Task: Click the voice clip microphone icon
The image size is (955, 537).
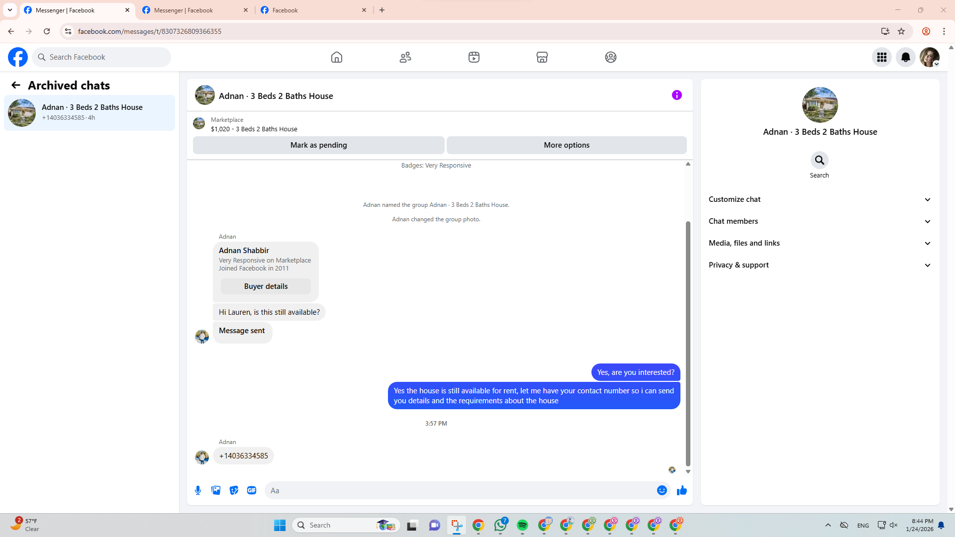Action: coord(198,490)
